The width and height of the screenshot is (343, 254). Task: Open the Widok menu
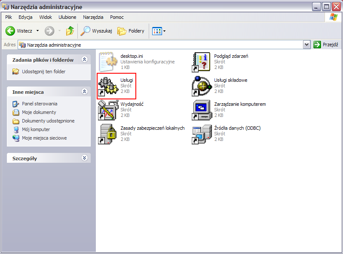point(45,17)
